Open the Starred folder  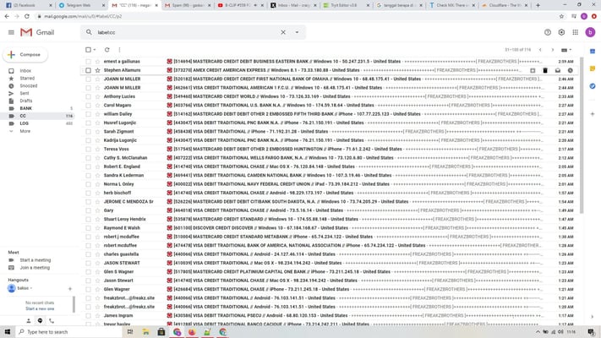[x=27, y=79]
